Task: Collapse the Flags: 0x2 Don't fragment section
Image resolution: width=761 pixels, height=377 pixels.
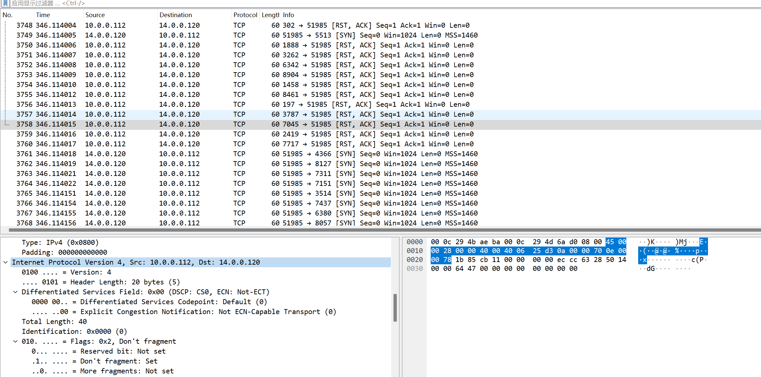Action: tap(15, 341)
